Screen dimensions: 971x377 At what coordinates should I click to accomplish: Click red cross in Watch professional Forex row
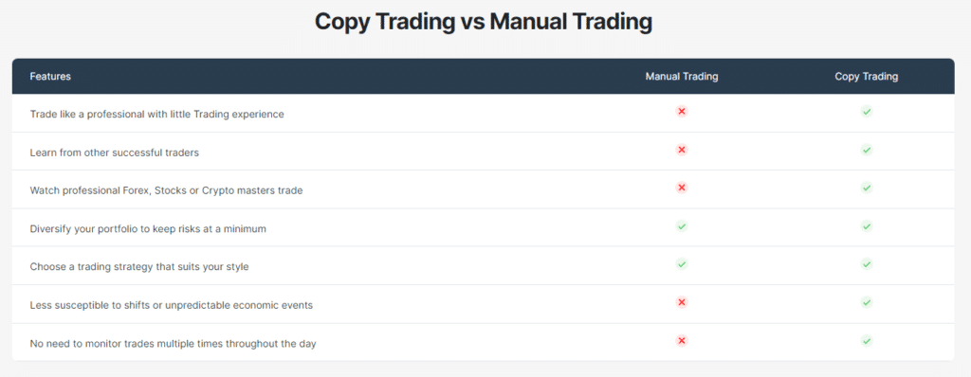coord(681,188)
